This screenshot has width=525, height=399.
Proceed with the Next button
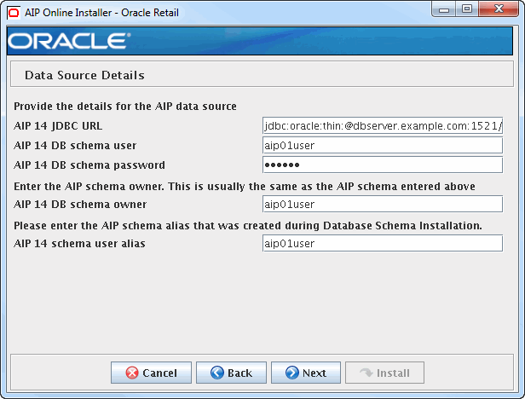coord(306,373)
